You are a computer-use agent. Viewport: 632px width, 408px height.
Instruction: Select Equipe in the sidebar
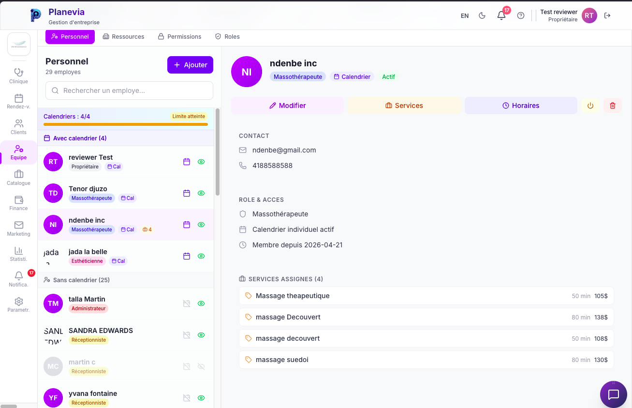18,152
